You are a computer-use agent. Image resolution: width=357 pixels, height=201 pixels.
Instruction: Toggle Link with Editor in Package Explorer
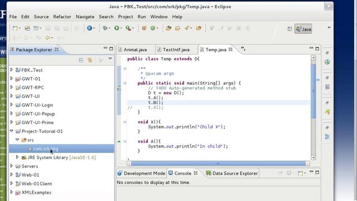pos(90,60)
